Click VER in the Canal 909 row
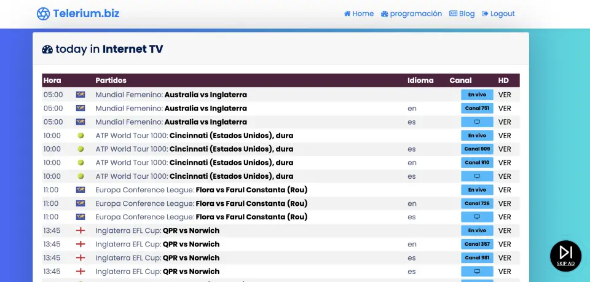The height and width of the screenshot is (282, 590). [505, 149]
